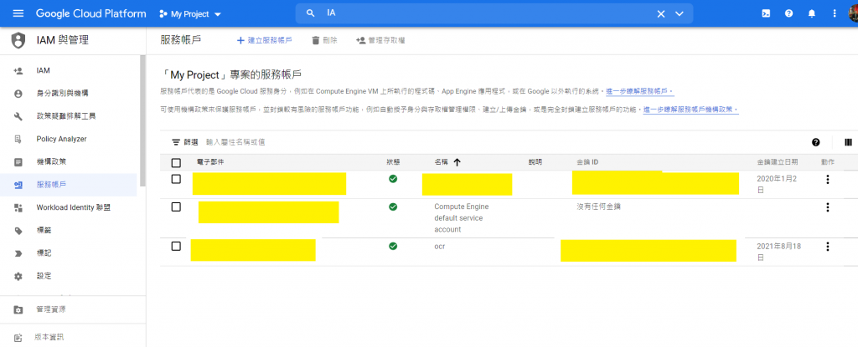Open actions menu for Compute Engine default row
The image size is (858, 347).
(x=827, y=207)
